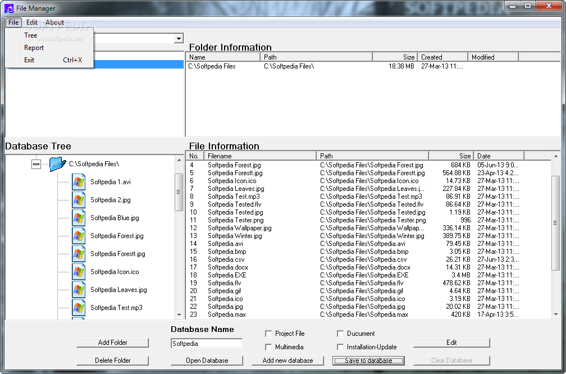Select Softpedia.csv in File Information list

click(x=368, y=259)
